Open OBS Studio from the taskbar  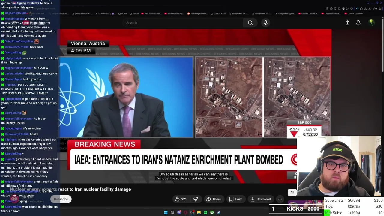click(192, 213)
